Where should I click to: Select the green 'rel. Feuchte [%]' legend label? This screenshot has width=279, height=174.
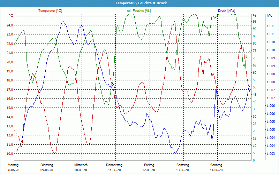pos(138,11)
